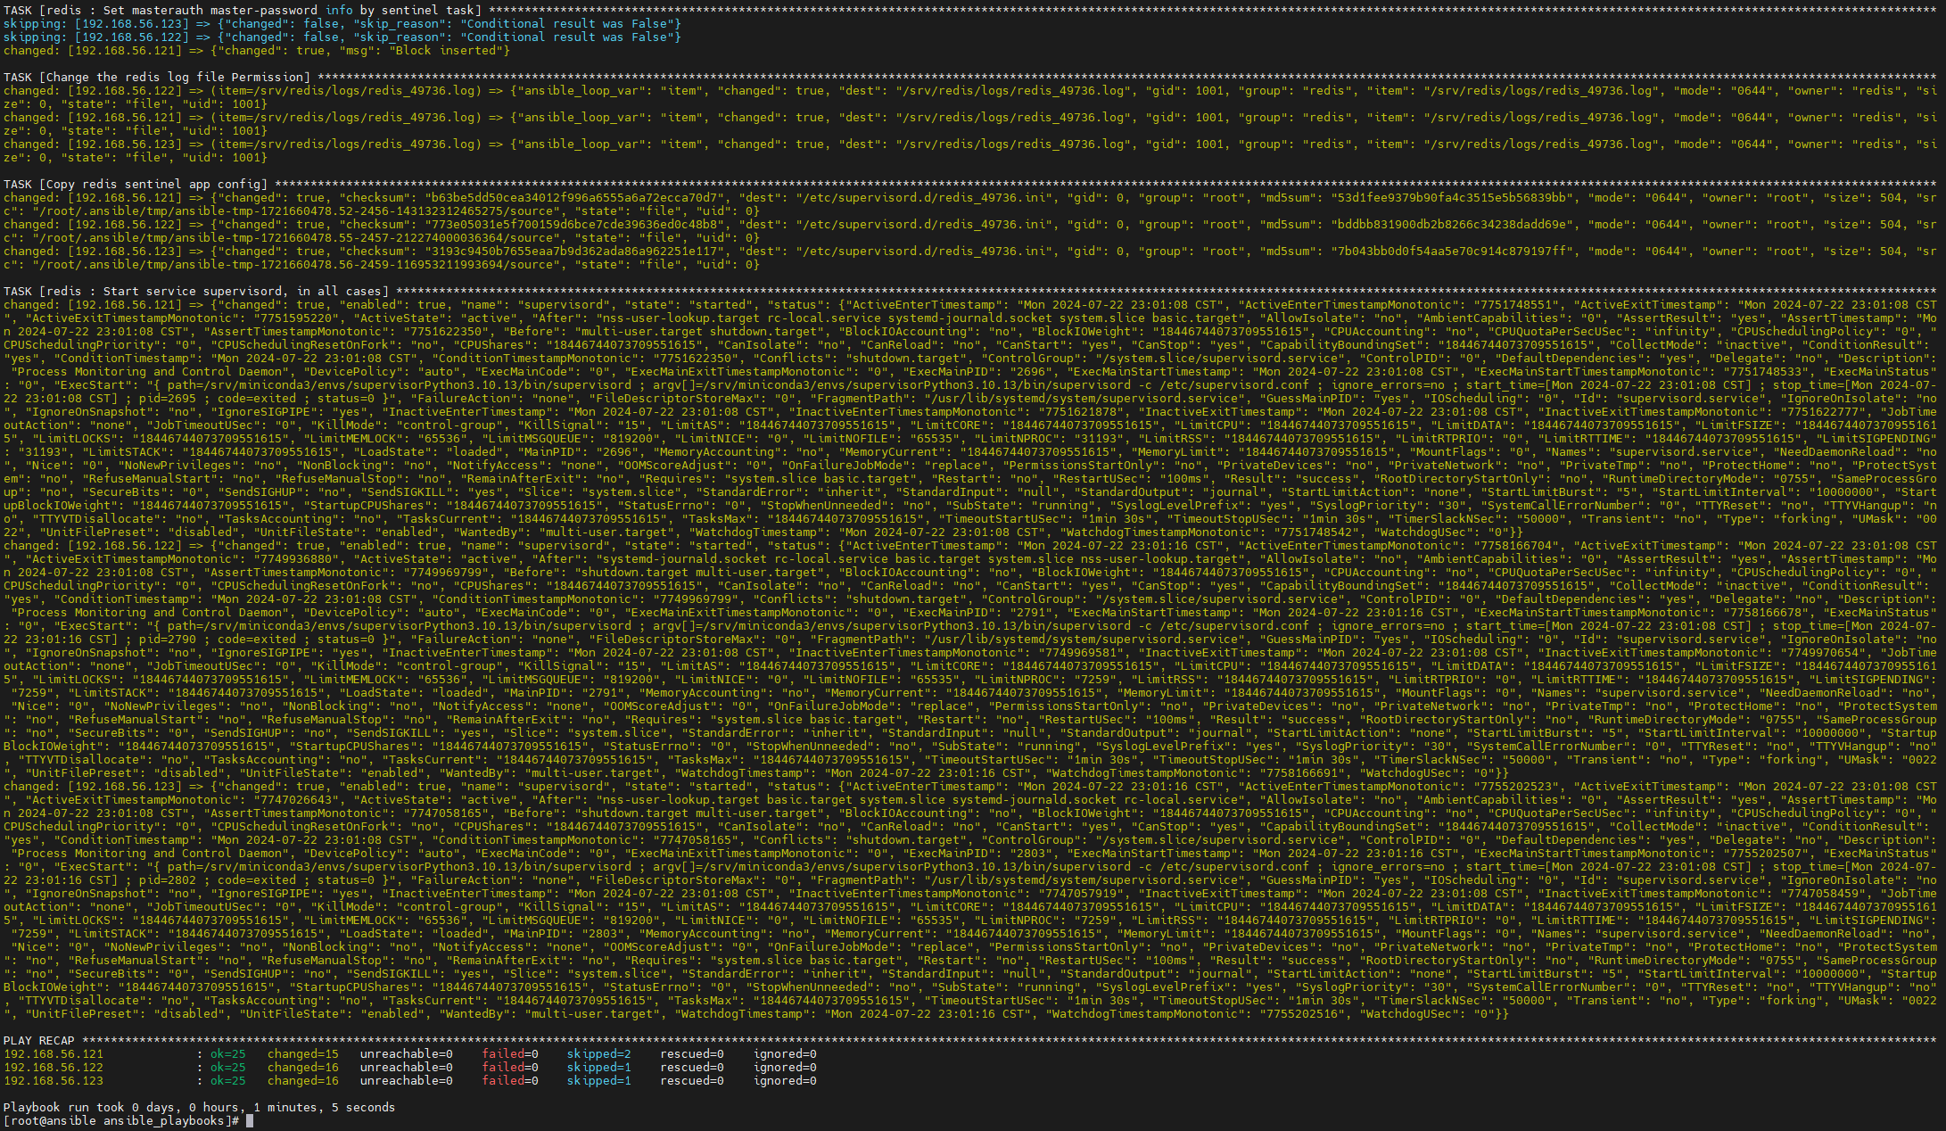Image resolution: width=1946 pixels, height=1131 pixels.
Task: Click the 'Playbook run took' duration line
Action: 200,1108
